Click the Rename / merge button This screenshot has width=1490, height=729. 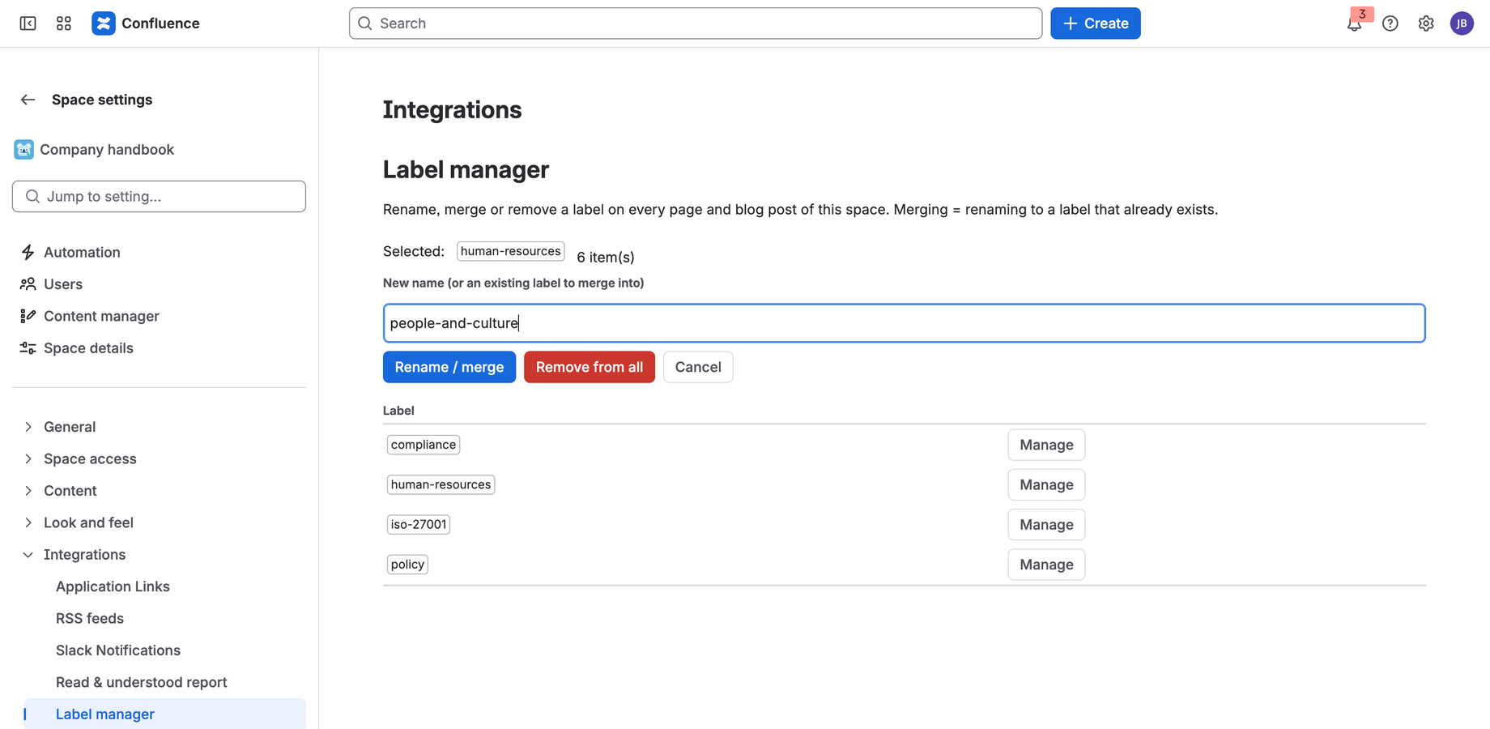[x=449, y=367]
